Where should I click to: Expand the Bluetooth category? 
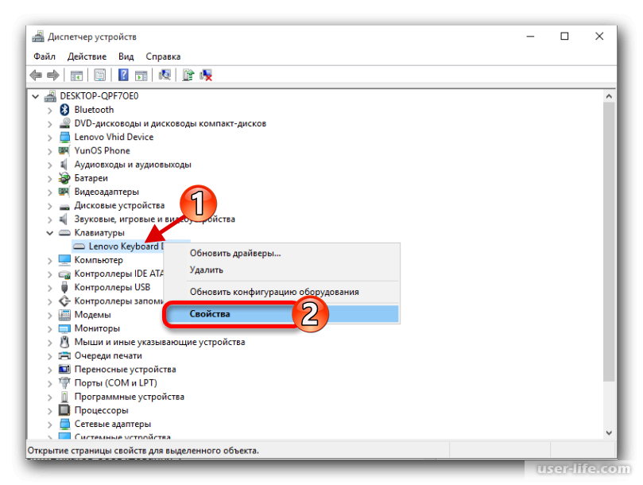click(49, 111)
